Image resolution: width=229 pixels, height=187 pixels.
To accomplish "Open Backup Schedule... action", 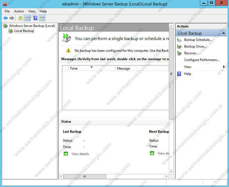I will 198,40.
